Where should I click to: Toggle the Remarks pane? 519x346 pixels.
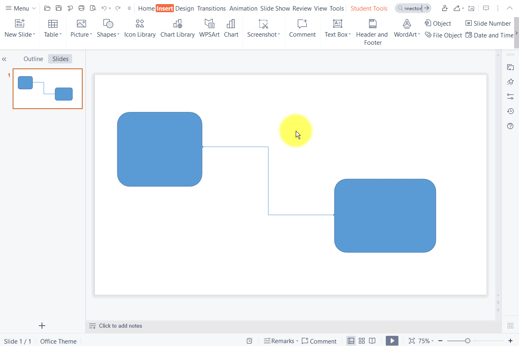(280, 341)
